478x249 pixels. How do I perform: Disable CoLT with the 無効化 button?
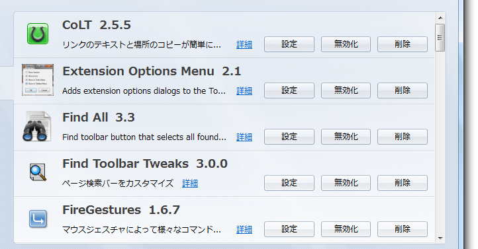pyautogui.click(x=346, y=44)
